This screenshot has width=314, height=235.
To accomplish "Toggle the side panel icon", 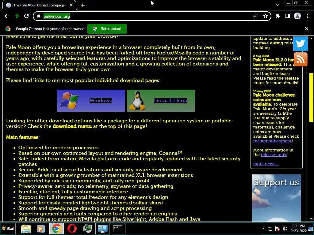I will (x=288, y=16).
